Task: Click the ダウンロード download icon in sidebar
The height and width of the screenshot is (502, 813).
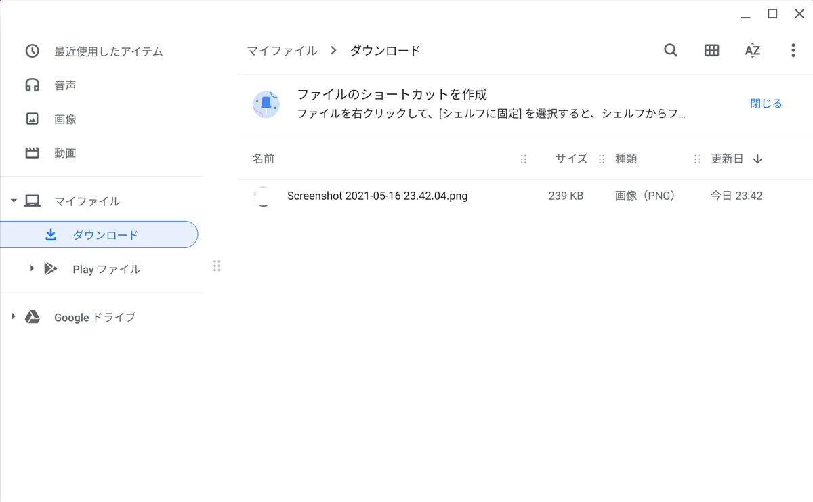Action: point(51,234)
